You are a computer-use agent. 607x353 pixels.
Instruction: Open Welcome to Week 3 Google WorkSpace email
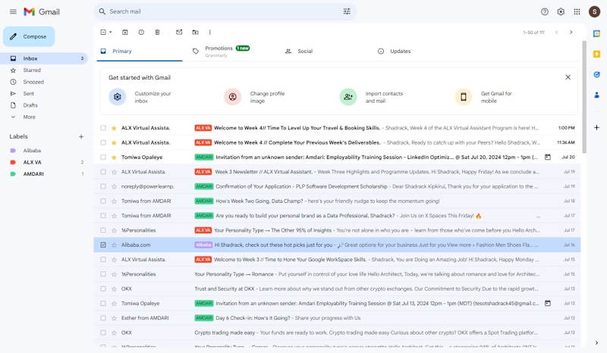337,259
